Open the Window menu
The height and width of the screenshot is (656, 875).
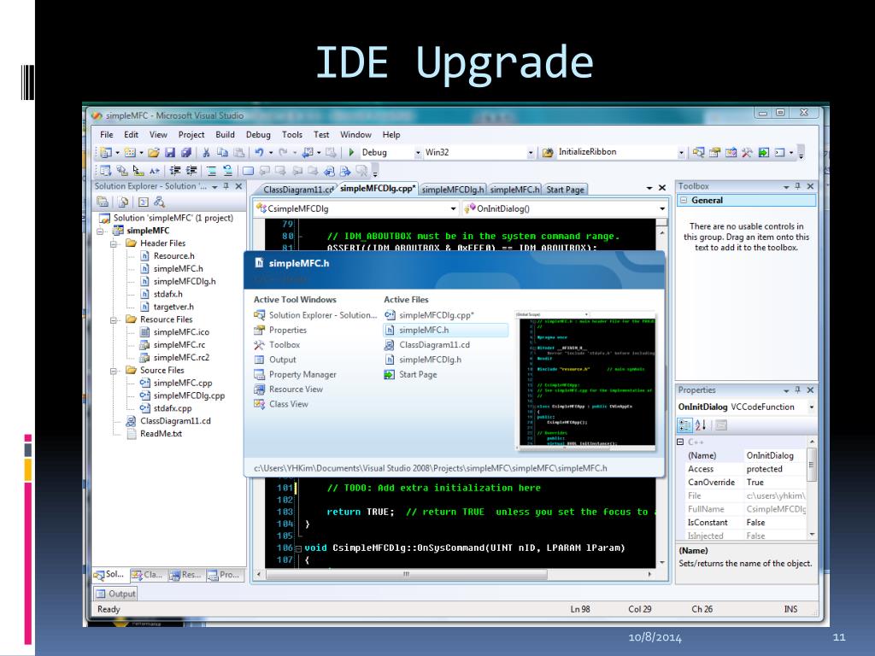point(355,134)
